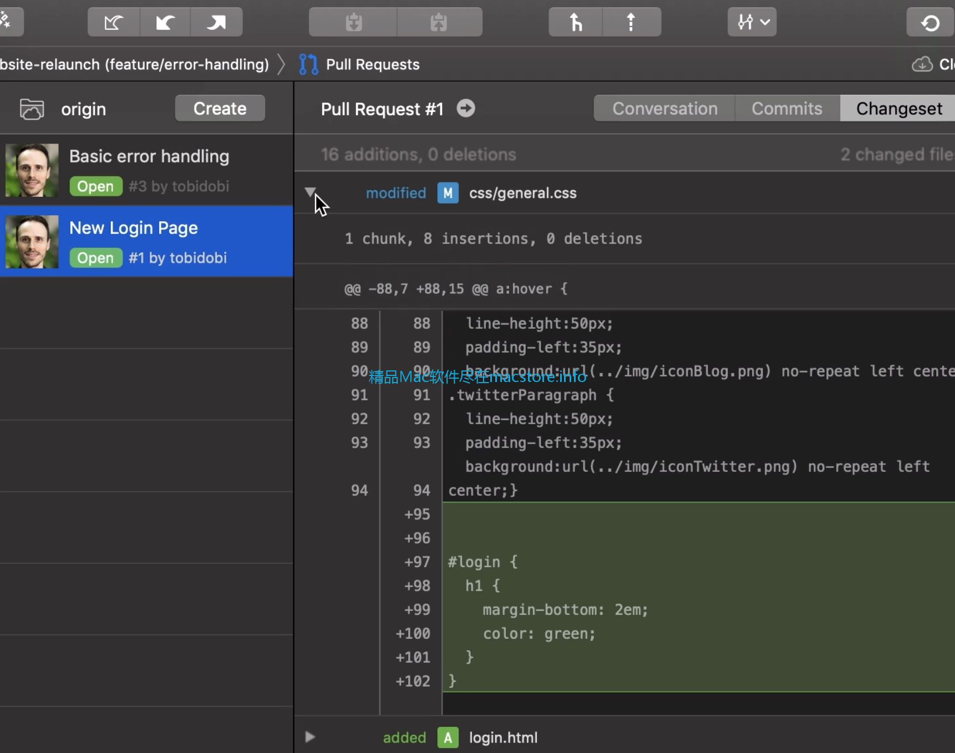Click the '#1 by tobidobi' label
This screenshot has width=955, height=753.
pyautogui.click(x=177, y=258)
